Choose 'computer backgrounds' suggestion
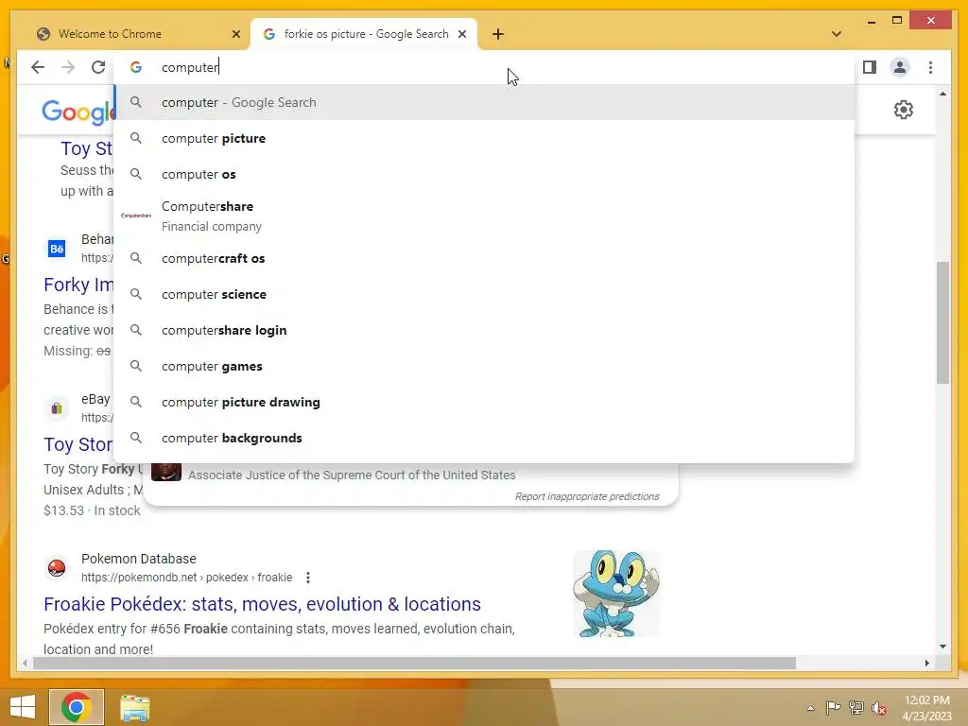 coord(485,438)
